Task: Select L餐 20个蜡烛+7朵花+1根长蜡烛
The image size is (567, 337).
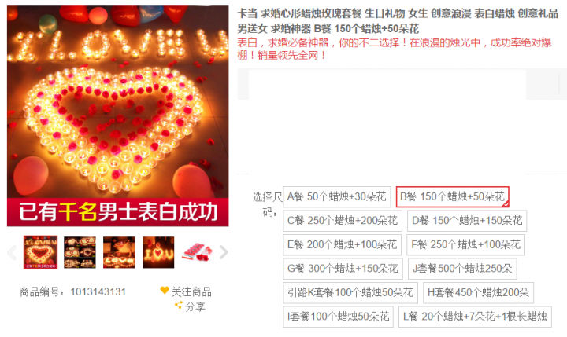Action: (475, 317)
